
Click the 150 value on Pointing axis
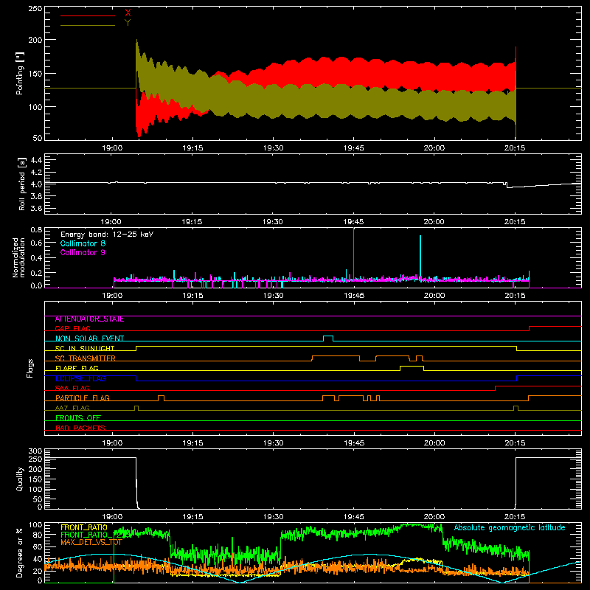[x=35, y=73]
